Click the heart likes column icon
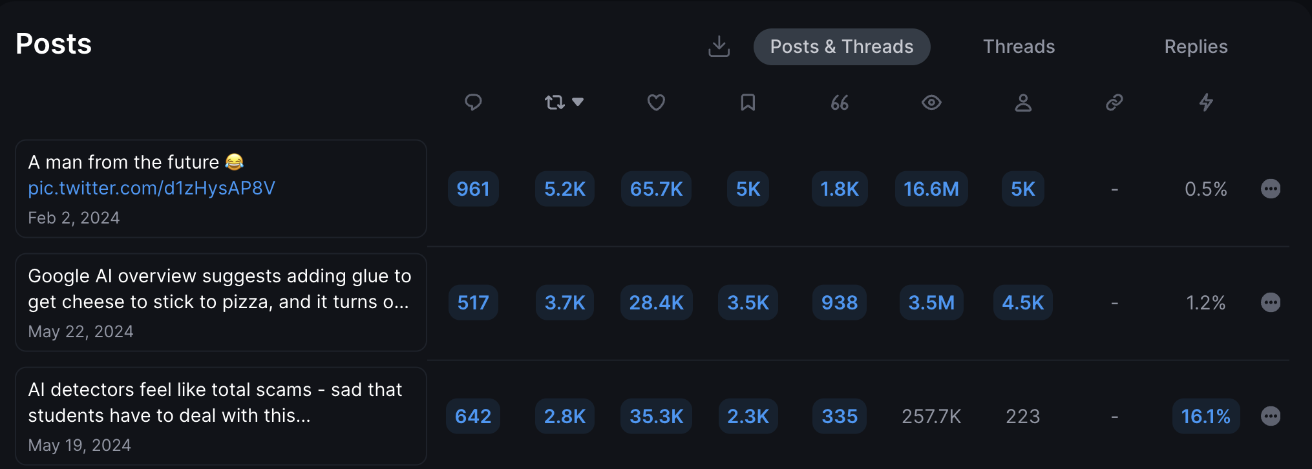The width and height of the screenshot is (1312, 469). 656,102
